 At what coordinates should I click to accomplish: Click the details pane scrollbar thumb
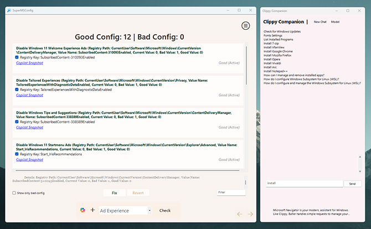point(245,182)
